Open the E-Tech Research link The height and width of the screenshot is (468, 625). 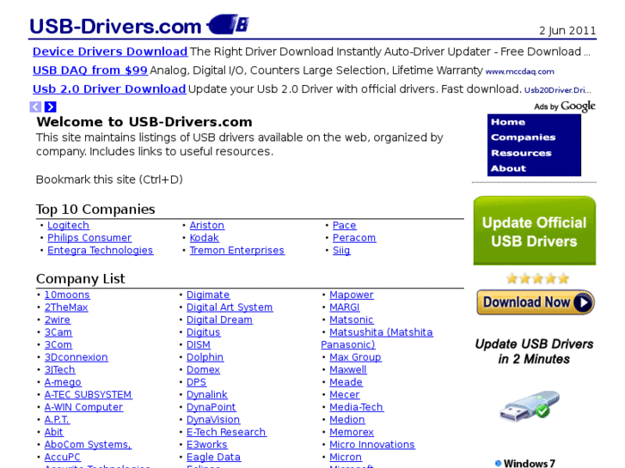click(226, 432)
